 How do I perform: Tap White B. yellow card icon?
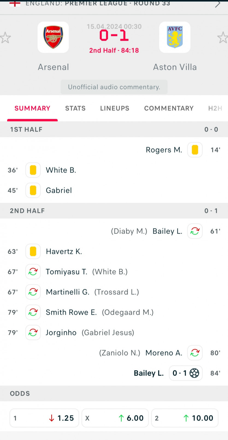click(33, 170)
